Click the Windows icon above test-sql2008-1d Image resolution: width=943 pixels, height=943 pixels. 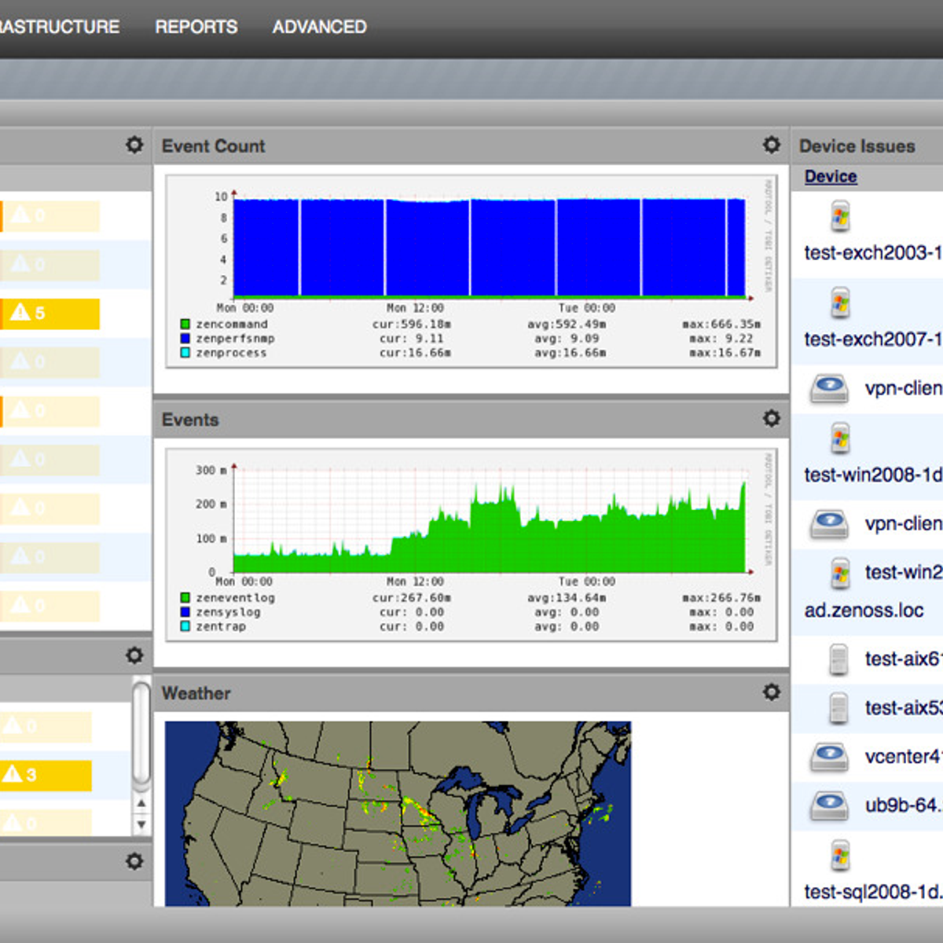(840, 856)
